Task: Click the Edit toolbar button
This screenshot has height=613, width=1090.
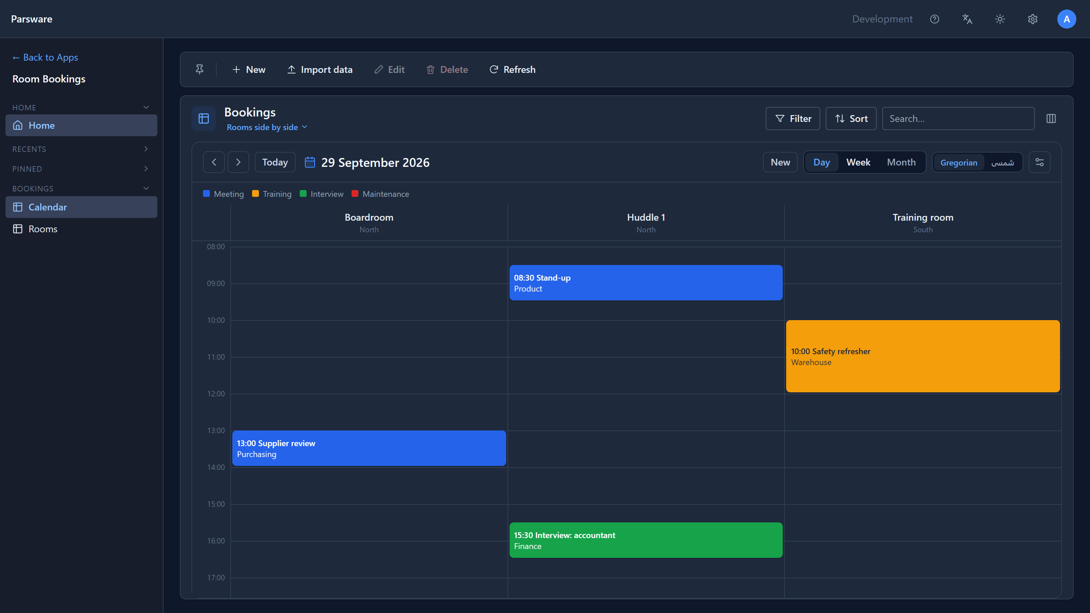Action: (390, 69)
